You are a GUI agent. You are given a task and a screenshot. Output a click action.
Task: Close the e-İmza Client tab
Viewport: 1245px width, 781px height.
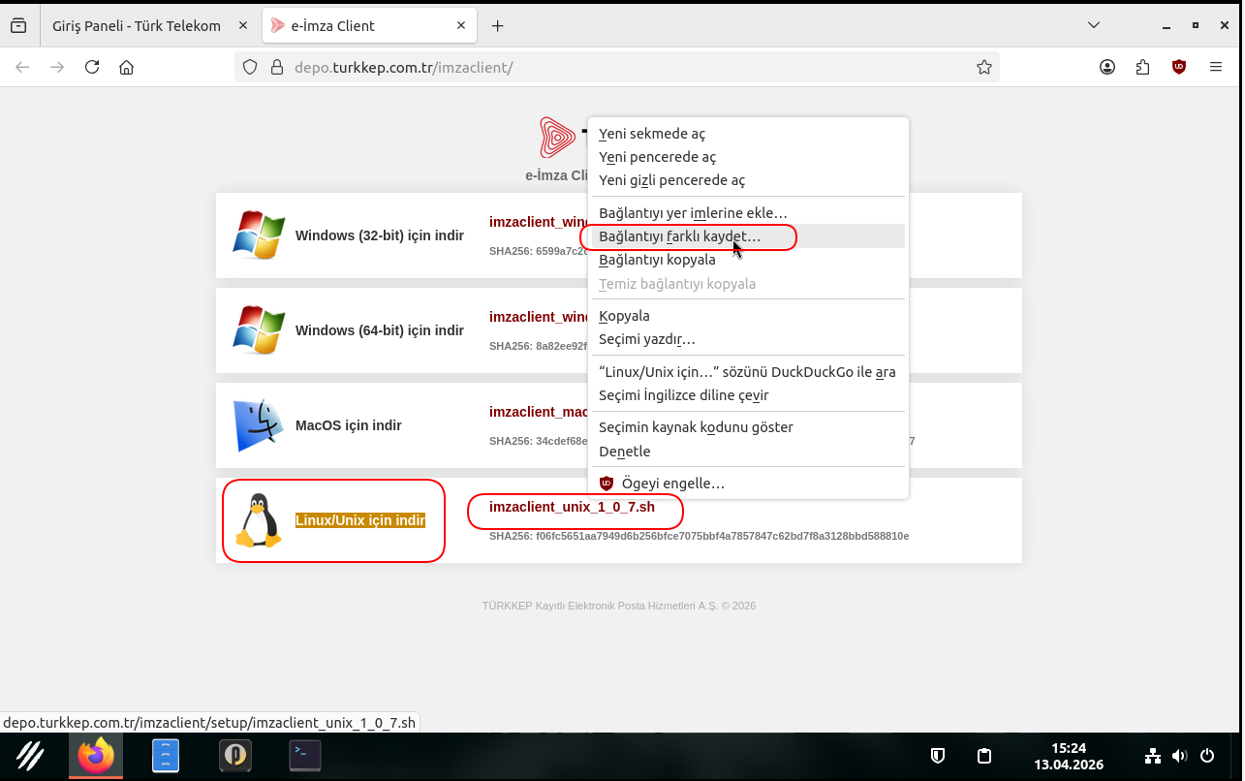tap(460, 26)
